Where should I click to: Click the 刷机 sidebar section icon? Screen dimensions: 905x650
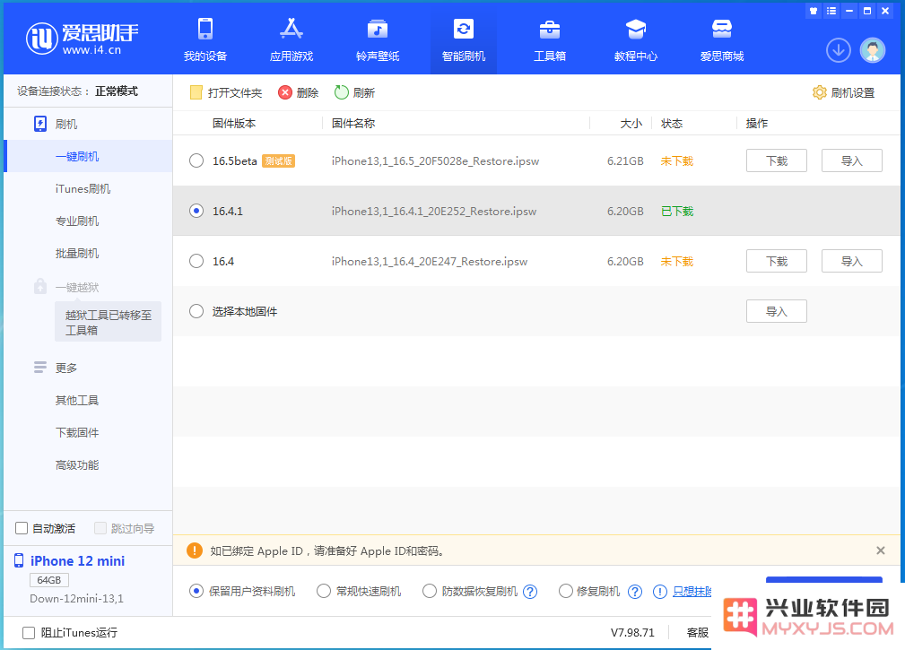(x=39, y=124)
